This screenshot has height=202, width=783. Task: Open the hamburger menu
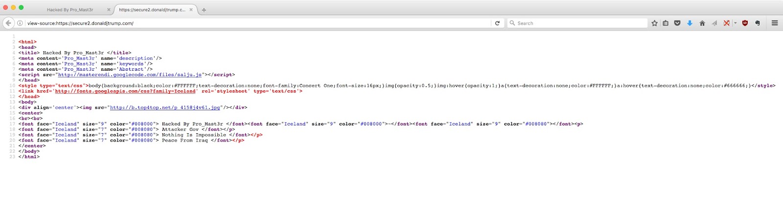[x=775, y=23]
